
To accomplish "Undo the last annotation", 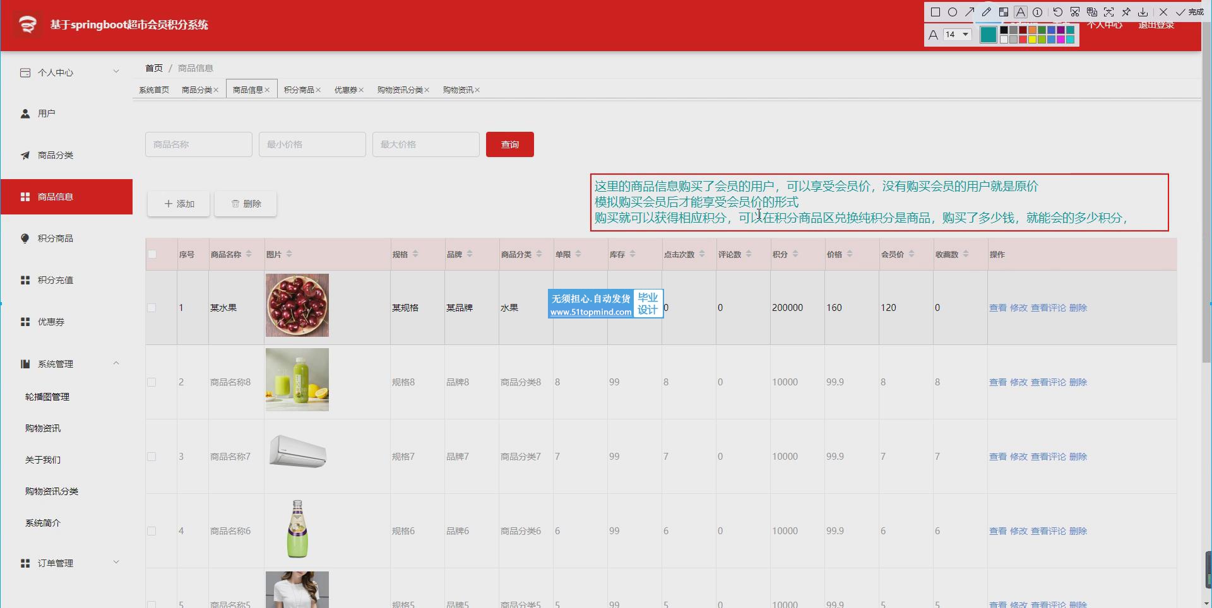I will pyautogui.click(x=1058, y=12).
